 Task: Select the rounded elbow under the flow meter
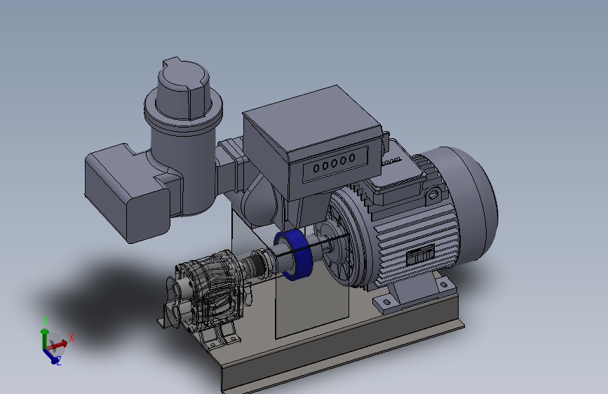click(258, 202)
